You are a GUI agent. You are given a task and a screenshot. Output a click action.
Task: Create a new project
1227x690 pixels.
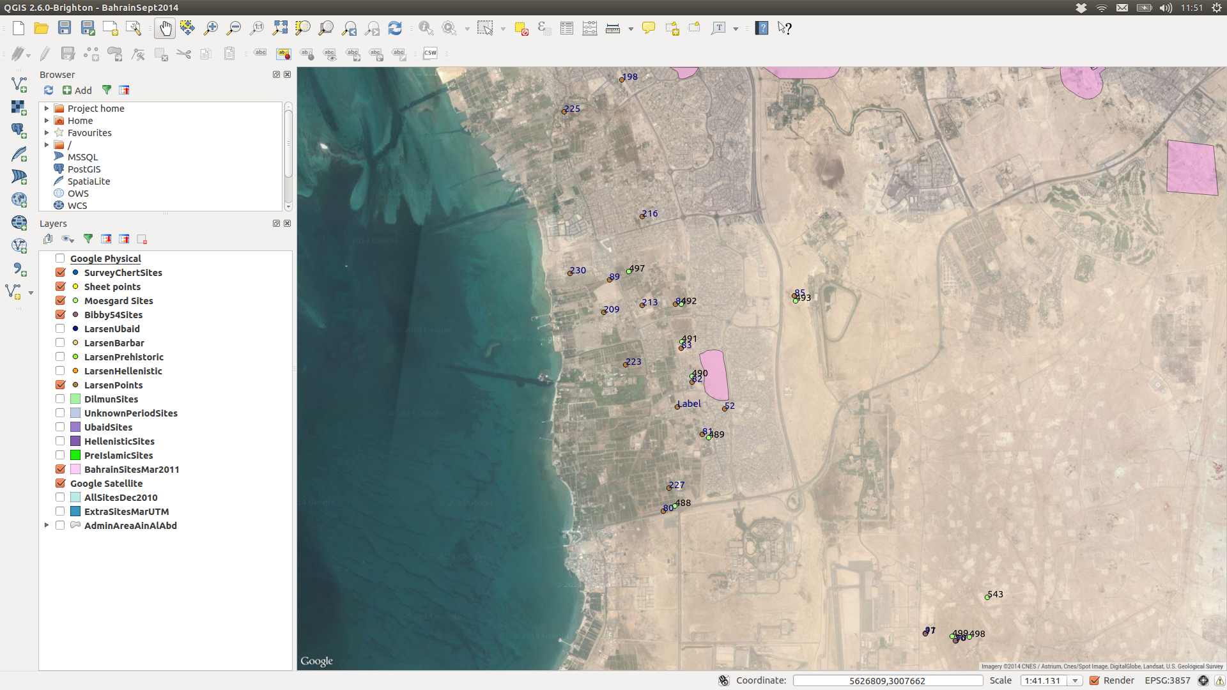[x=19, y=28]
